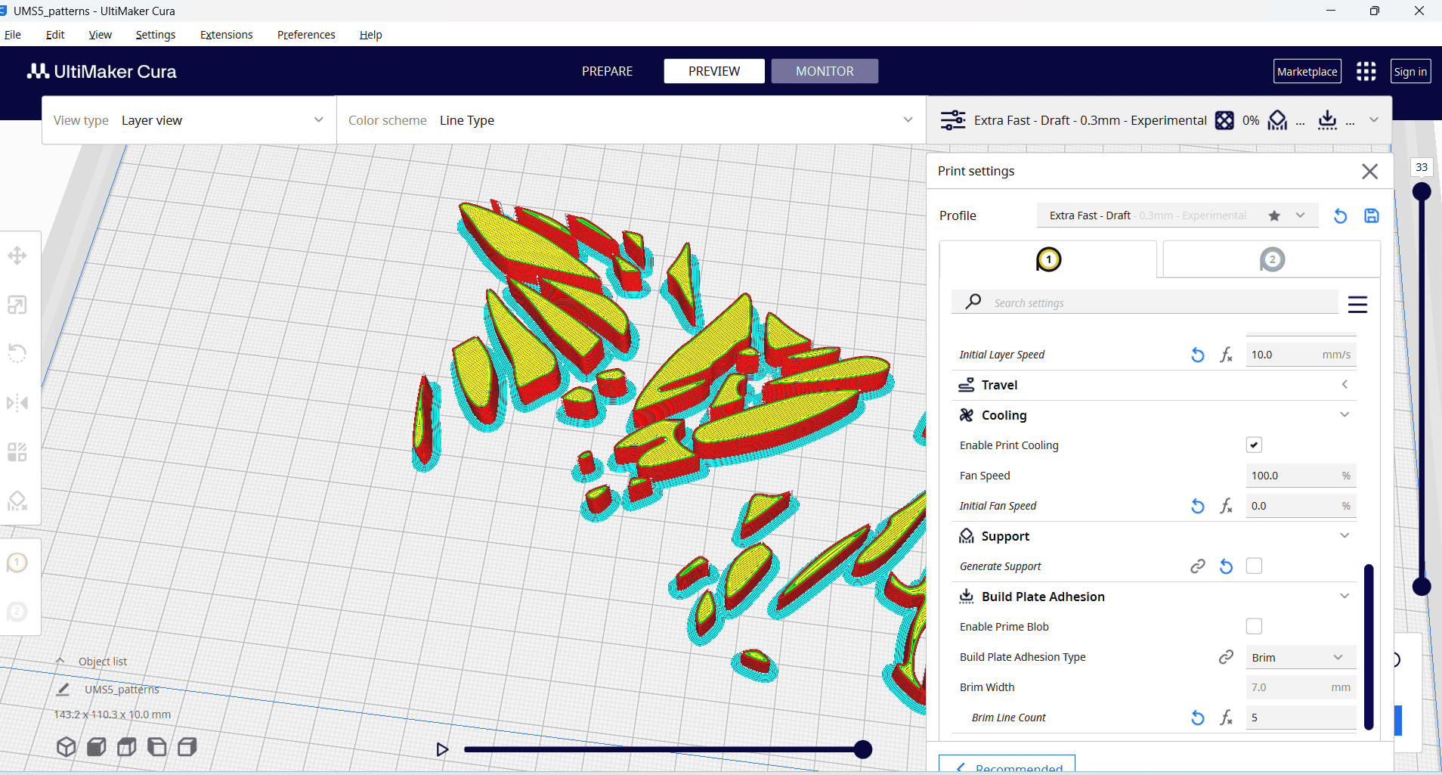Open Build Plate Adhesion Type dropdown

(x=1300, y=657)
